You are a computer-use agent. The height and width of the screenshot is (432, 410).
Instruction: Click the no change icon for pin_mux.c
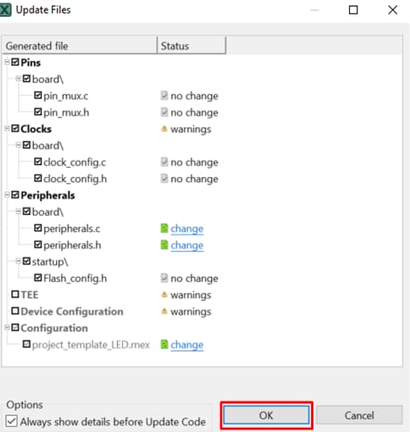[164, 96]
